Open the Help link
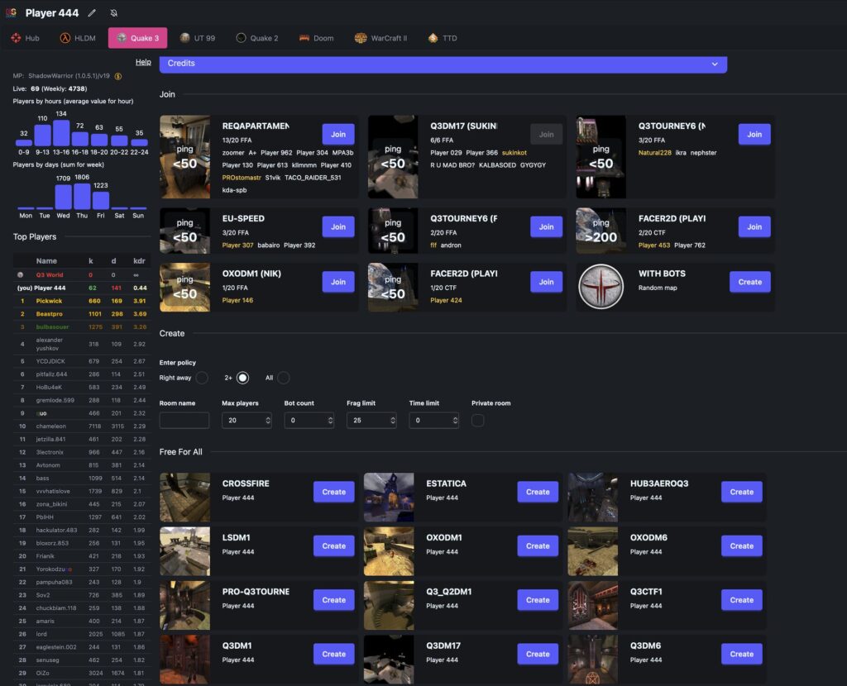Screen dimensions: 847x686 tap(143, 62)
